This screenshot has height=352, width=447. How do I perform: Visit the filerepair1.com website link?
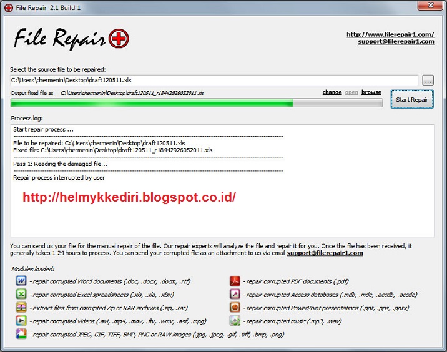tap(390, 34)
